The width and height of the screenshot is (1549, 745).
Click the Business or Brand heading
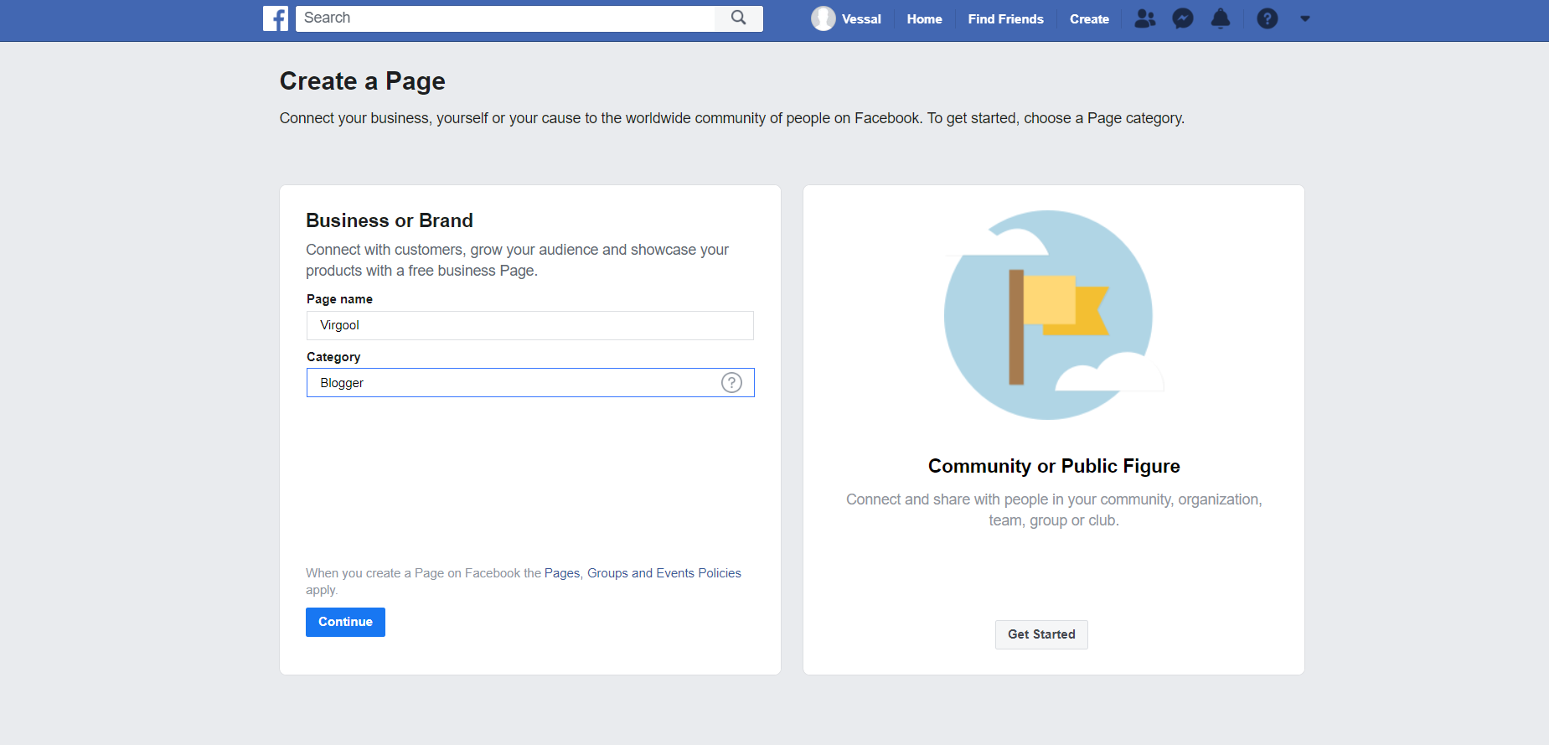click(x=390, y=220)
